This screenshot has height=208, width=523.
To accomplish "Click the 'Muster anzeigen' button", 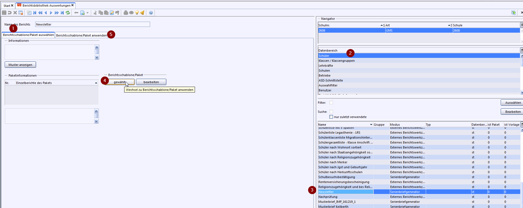I will point(20,65).
